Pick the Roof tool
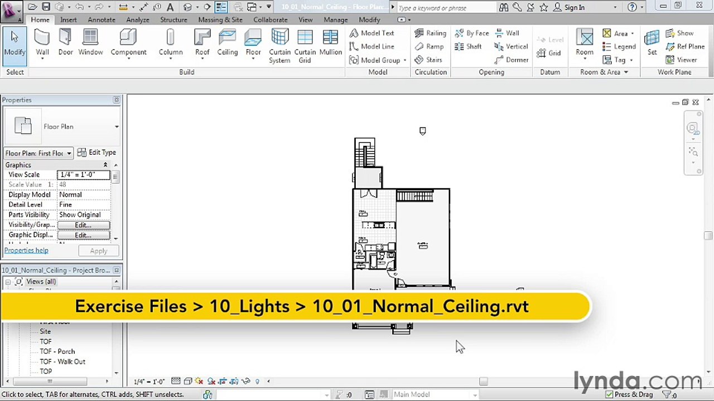Screen dimensions: 714x401 [x=202, y=43]
